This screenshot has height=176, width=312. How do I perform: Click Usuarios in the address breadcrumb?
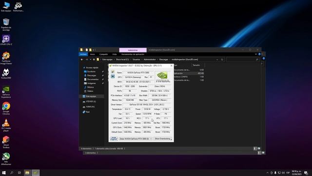tap(136, 60)
